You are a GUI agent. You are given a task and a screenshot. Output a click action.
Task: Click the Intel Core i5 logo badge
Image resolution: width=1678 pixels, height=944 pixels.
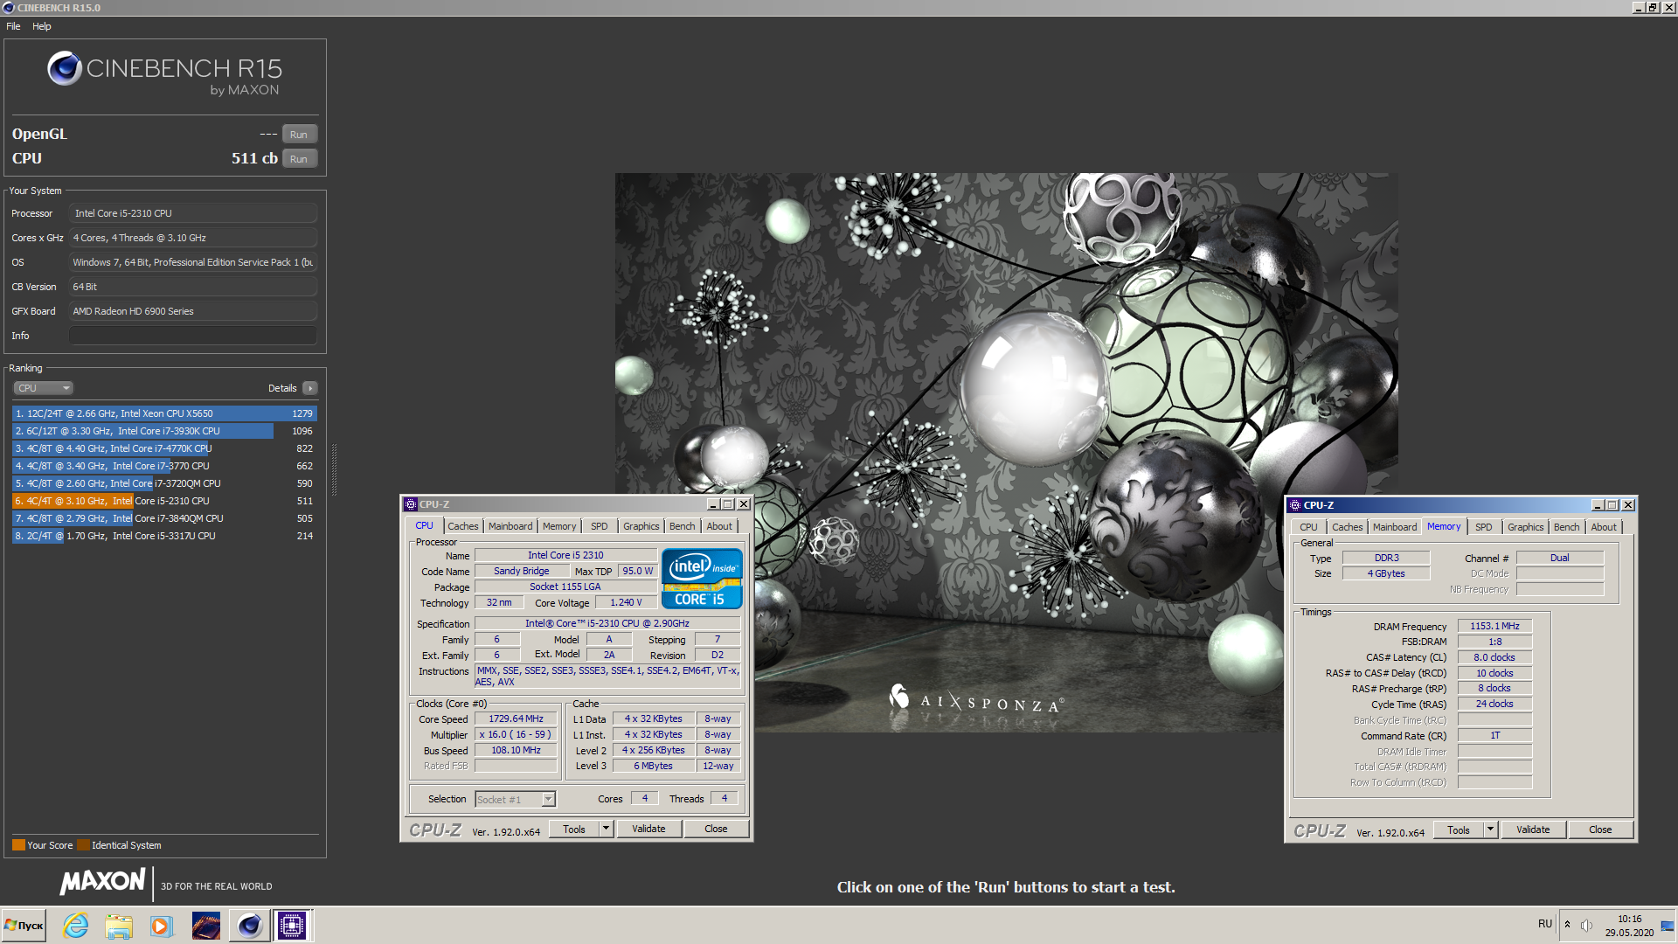click(x=702, y=579)
